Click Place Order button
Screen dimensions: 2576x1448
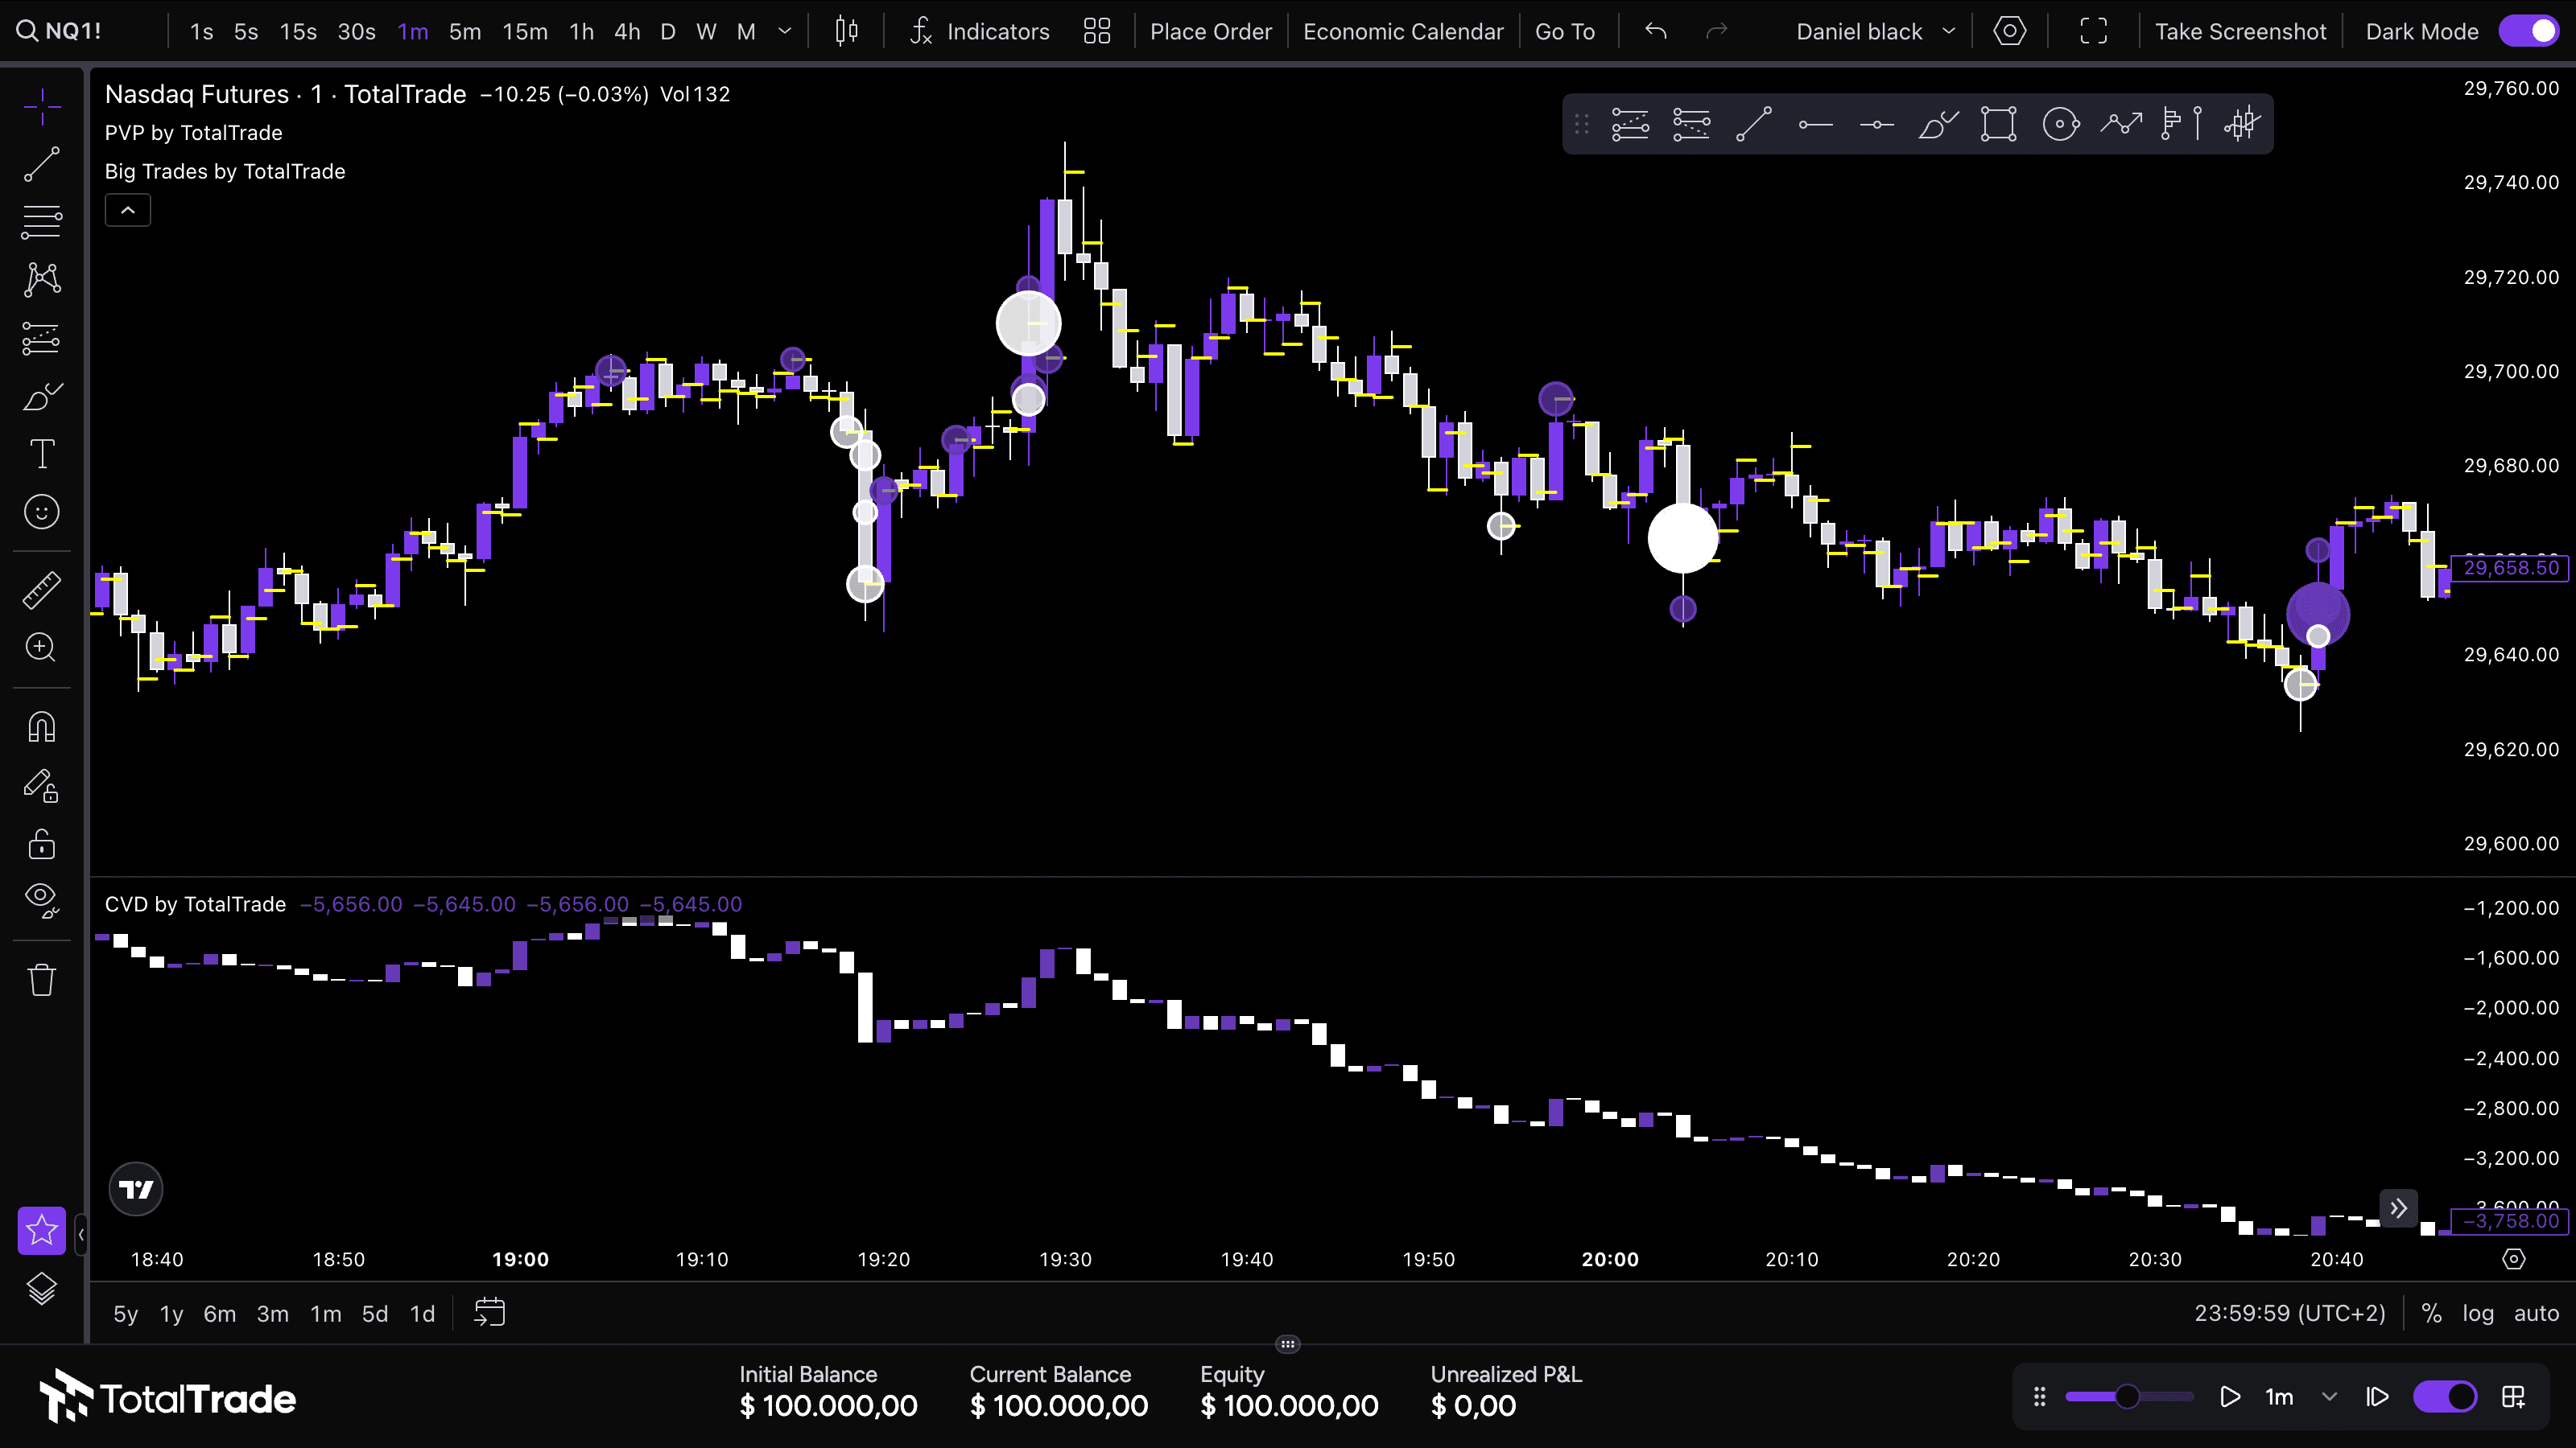pyautogui.click(x=1210, y=31)
